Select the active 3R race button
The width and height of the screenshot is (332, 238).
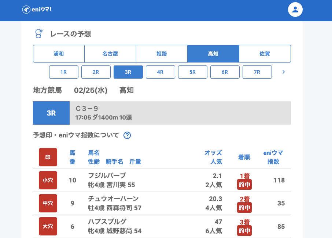(128, 72)
